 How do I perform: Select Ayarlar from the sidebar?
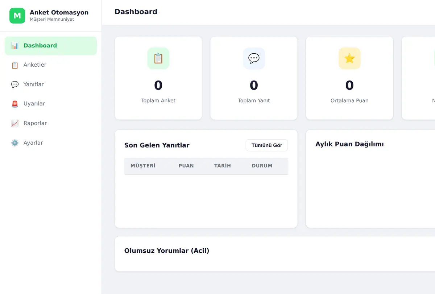[x=51, y=143]
